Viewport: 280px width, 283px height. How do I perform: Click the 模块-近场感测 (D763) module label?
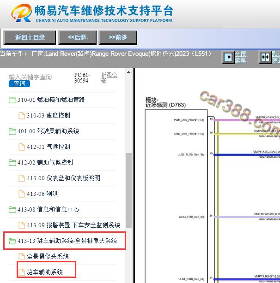point(165,102)
